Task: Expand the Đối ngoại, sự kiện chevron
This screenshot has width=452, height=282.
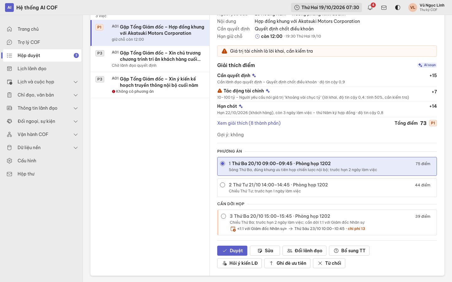Action: pyautogui.click(x=76, y=121)
